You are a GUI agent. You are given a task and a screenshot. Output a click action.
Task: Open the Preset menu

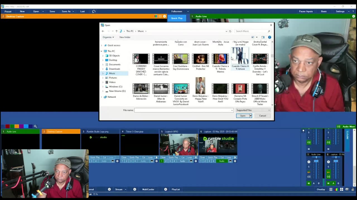point(8,11)
